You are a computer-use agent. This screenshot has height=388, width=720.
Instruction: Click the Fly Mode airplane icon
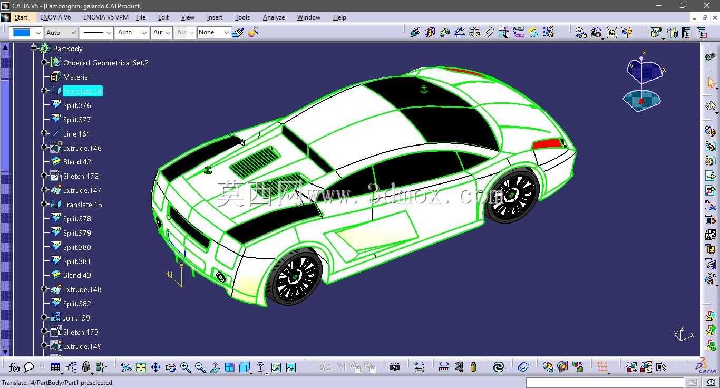point(126,367)
